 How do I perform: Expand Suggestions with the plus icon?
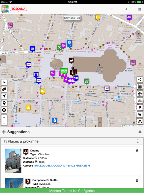coord(4,132)
